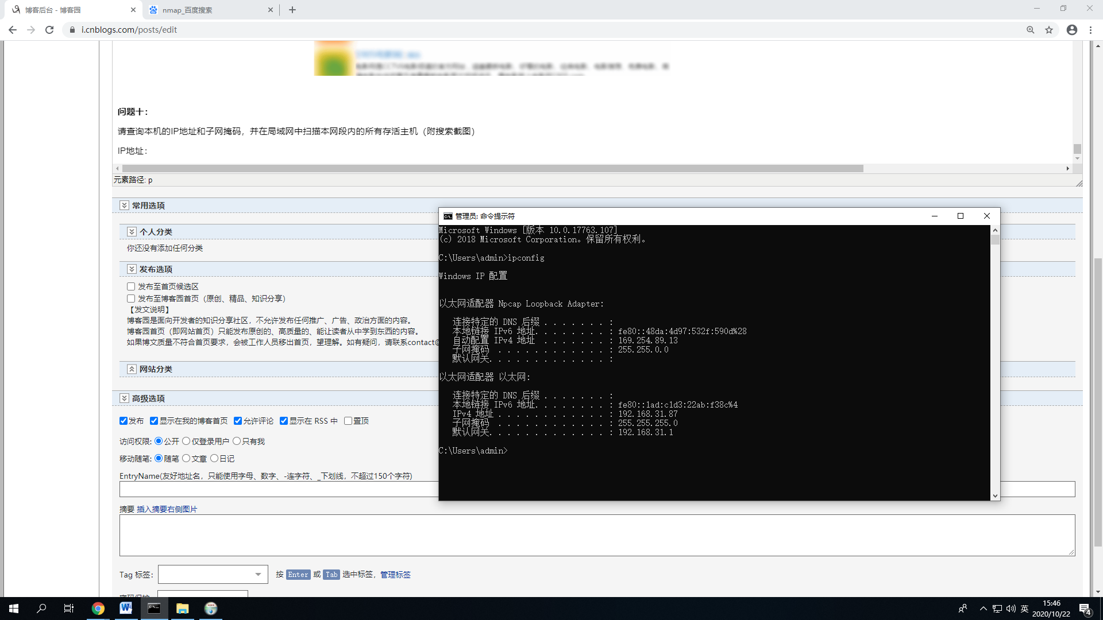The height and width of the screenshot is (620, 1103).
Task: Open the browser zoom magnifier icon
Action: pos(1031,30)
